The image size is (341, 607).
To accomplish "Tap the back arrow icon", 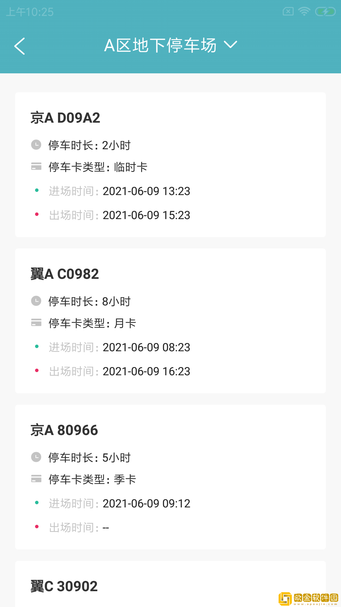I will click(x=20, y=46).
